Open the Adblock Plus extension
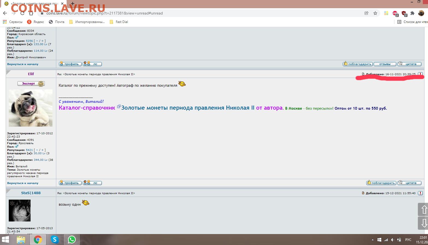The image size is (428, 245). tap(395, 13)
